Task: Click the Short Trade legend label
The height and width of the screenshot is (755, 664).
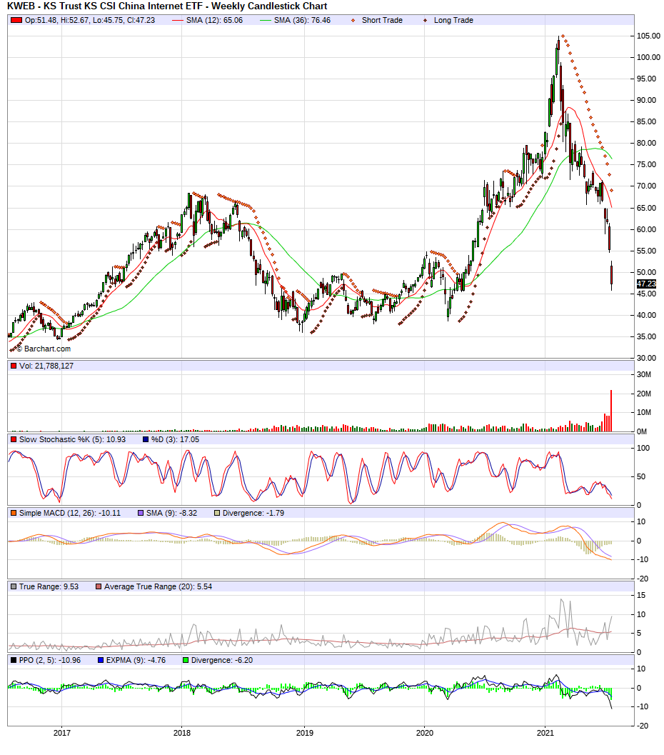Action: click(382, 20)
